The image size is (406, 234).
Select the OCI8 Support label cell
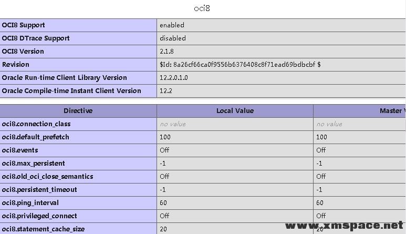[x=78, y=25]
